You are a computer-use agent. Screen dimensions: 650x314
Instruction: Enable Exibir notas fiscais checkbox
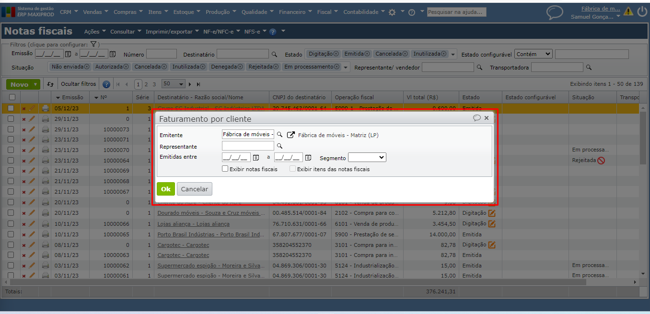[x=225, y=169]
